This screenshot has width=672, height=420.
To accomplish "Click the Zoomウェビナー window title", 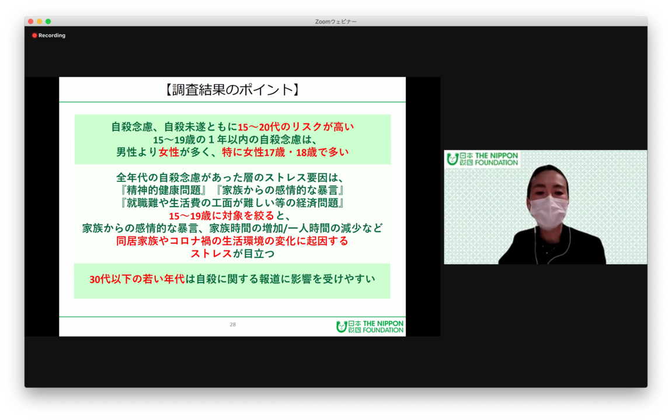I will pyautogui.click(x=336, y=22).
